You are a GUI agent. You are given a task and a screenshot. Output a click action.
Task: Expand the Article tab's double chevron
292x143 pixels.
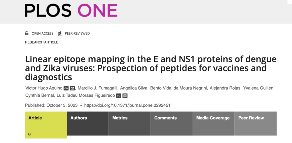coord(29,134)
